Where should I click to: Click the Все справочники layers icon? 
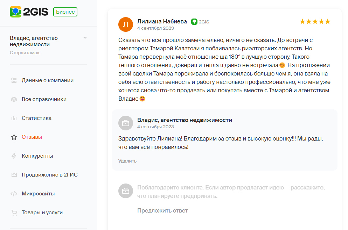14,99
